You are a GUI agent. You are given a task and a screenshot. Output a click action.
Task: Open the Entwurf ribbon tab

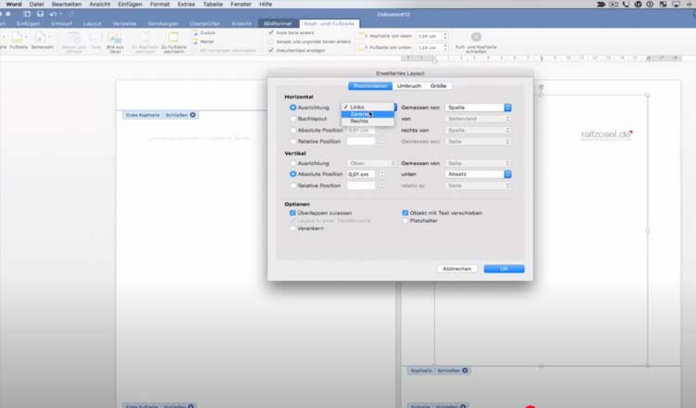[61, 24]
